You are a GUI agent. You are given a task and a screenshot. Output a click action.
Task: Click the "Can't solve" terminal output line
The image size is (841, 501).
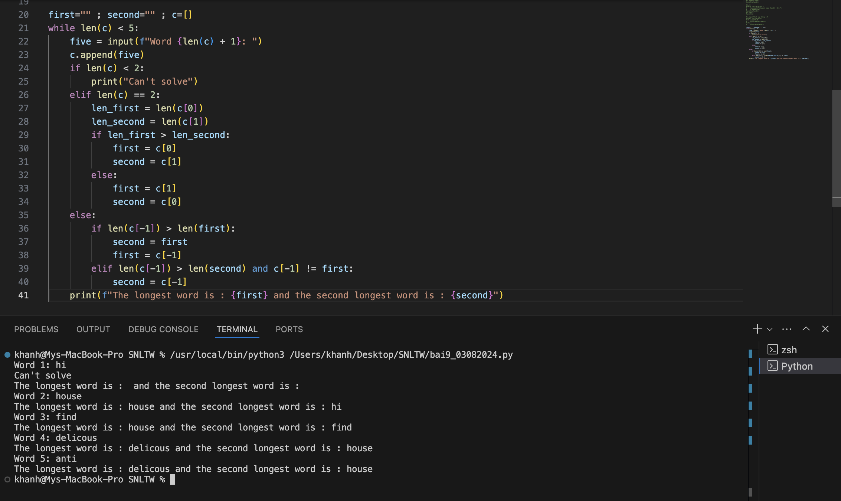43,375
